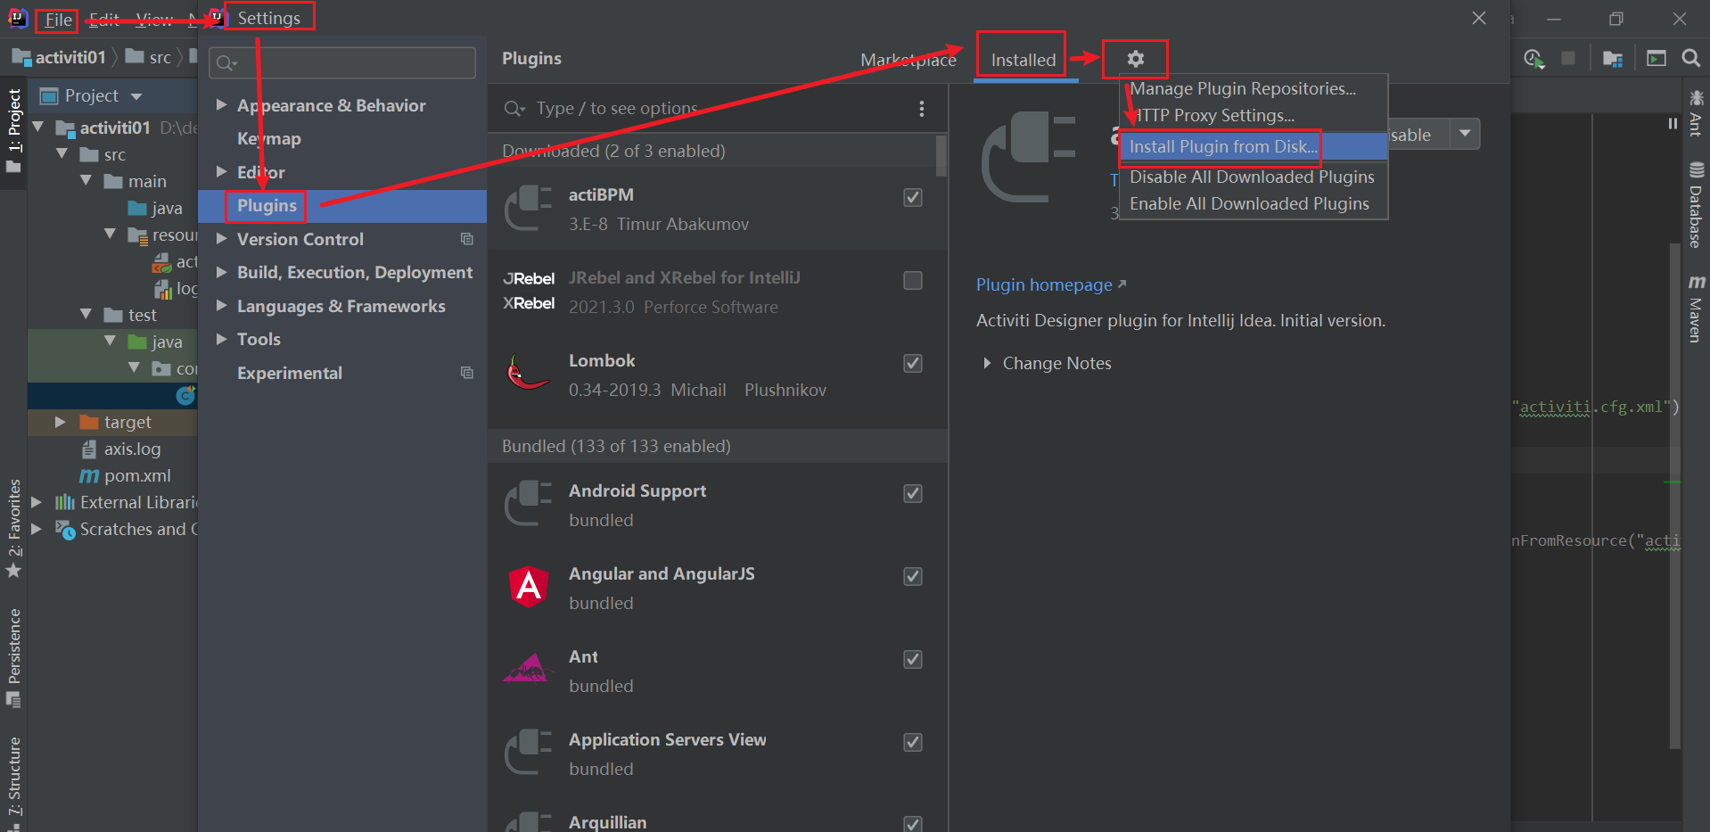
Task: Click the pause icon at the editor's top-right
Action: click(1673, 123)
